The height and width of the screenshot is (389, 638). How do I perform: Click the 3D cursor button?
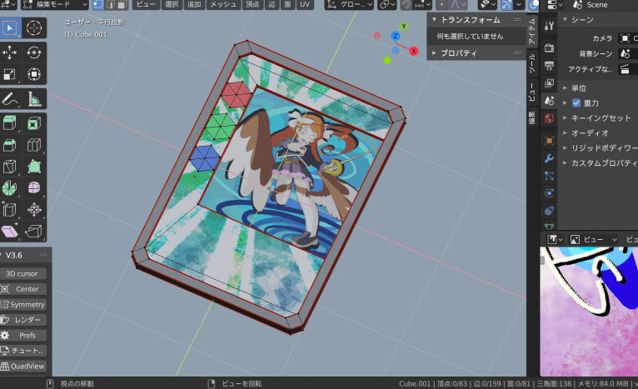(22, 273)
